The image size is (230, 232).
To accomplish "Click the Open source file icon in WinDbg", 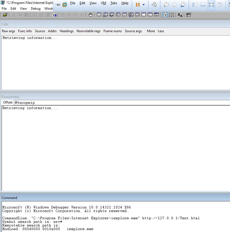I will pyautogui.click(x=5, y=15).
